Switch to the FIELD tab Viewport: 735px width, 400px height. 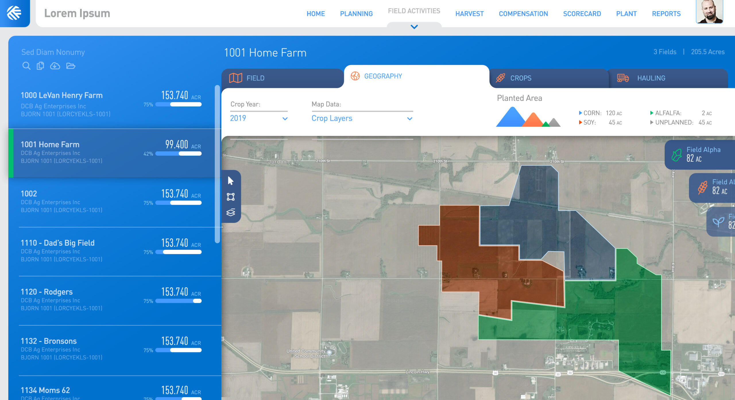(283, 78)
